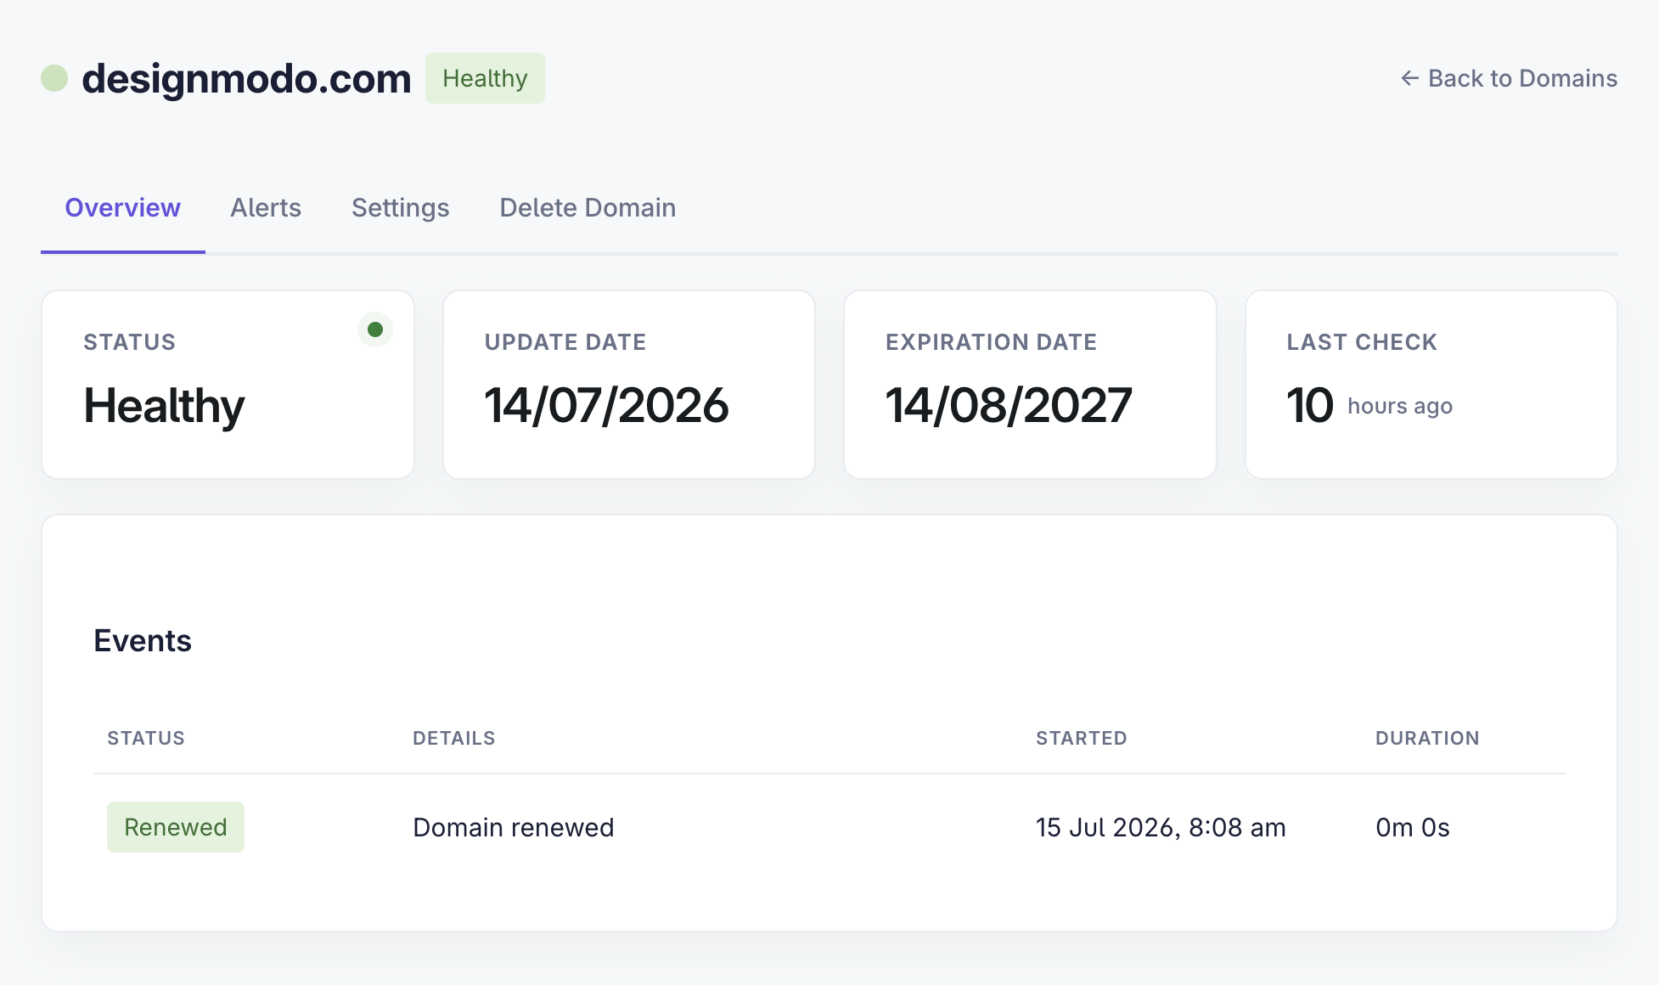The height and width of the screenshot is (985, 1659).
Task: Select the Delete Domain tab
Action: pos(588,208)
